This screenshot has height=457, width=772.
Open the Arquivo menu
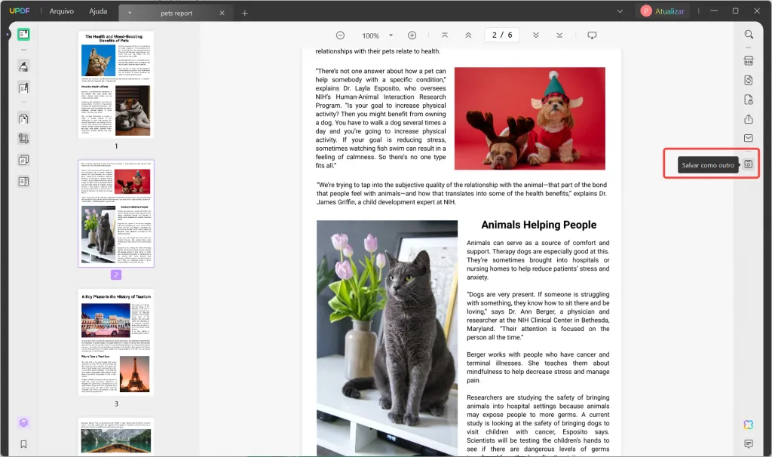pyautogui.click(x=60, y=11)
